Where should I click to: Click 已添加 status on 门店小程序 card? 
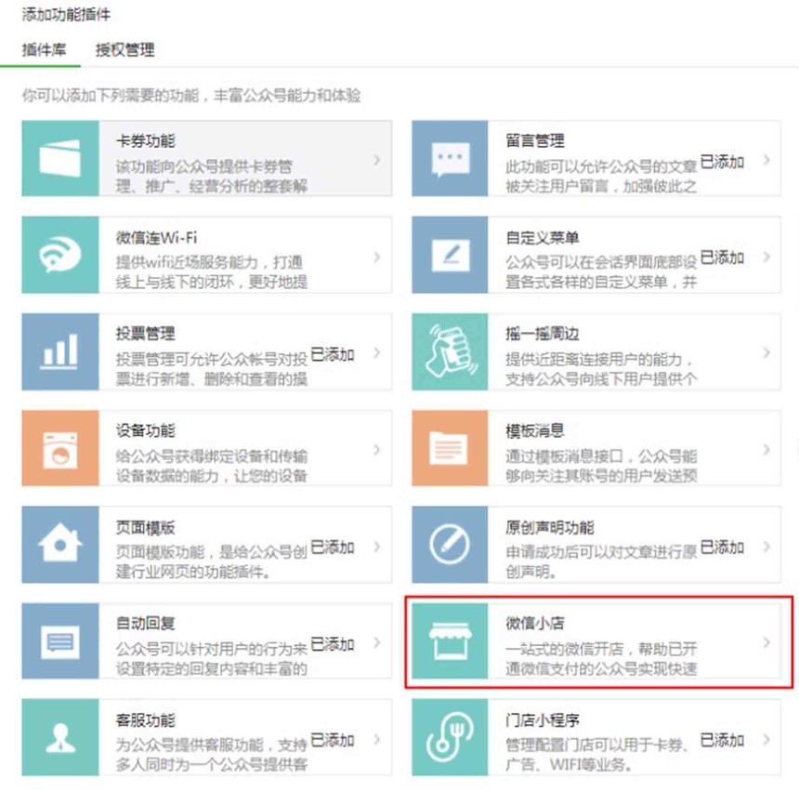coord(722,740)
